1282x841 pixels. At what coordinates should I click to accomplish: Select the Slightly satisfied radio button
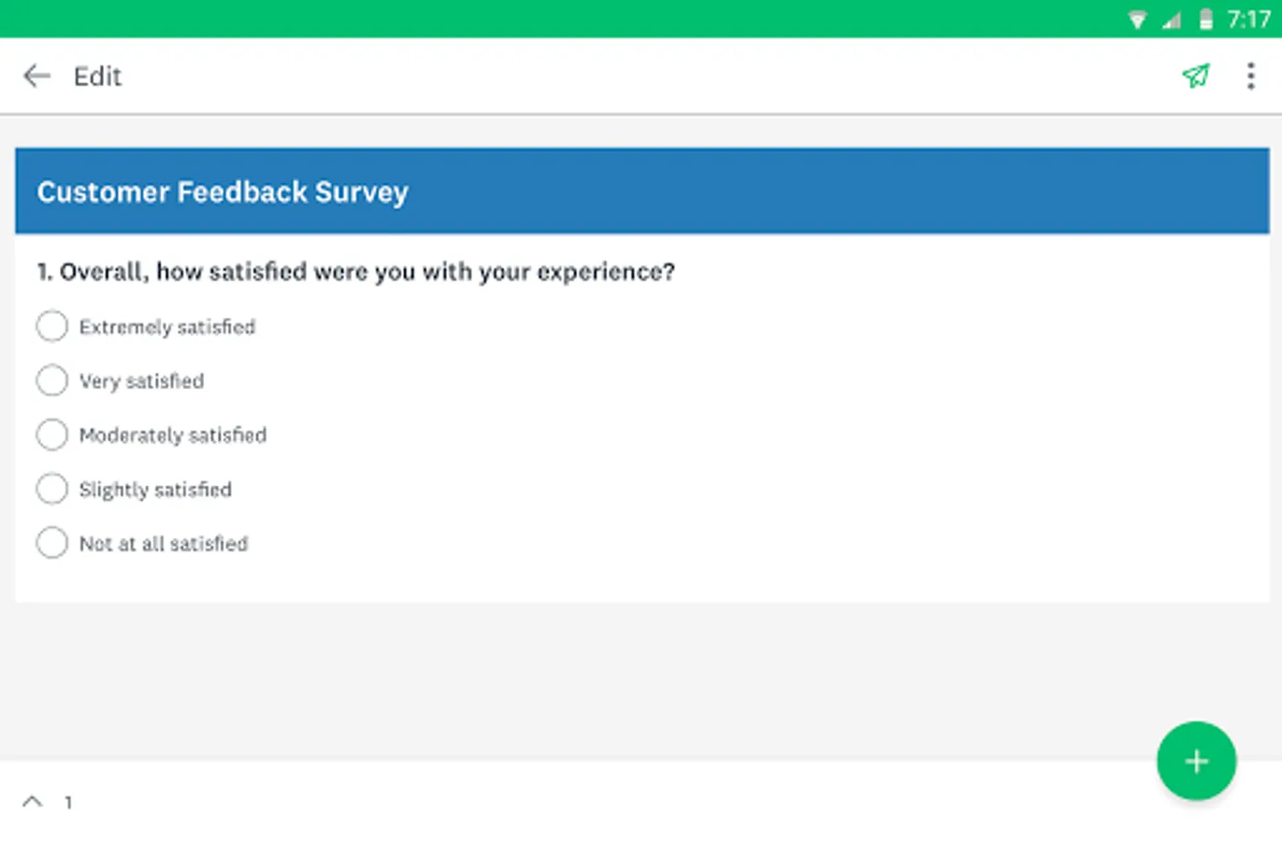coord(52,489)
